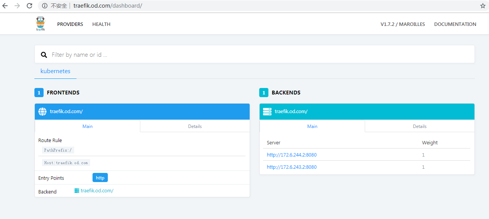Screen dimensions: 489x219
Task: Click the http entry point badge
Action: 100,178
